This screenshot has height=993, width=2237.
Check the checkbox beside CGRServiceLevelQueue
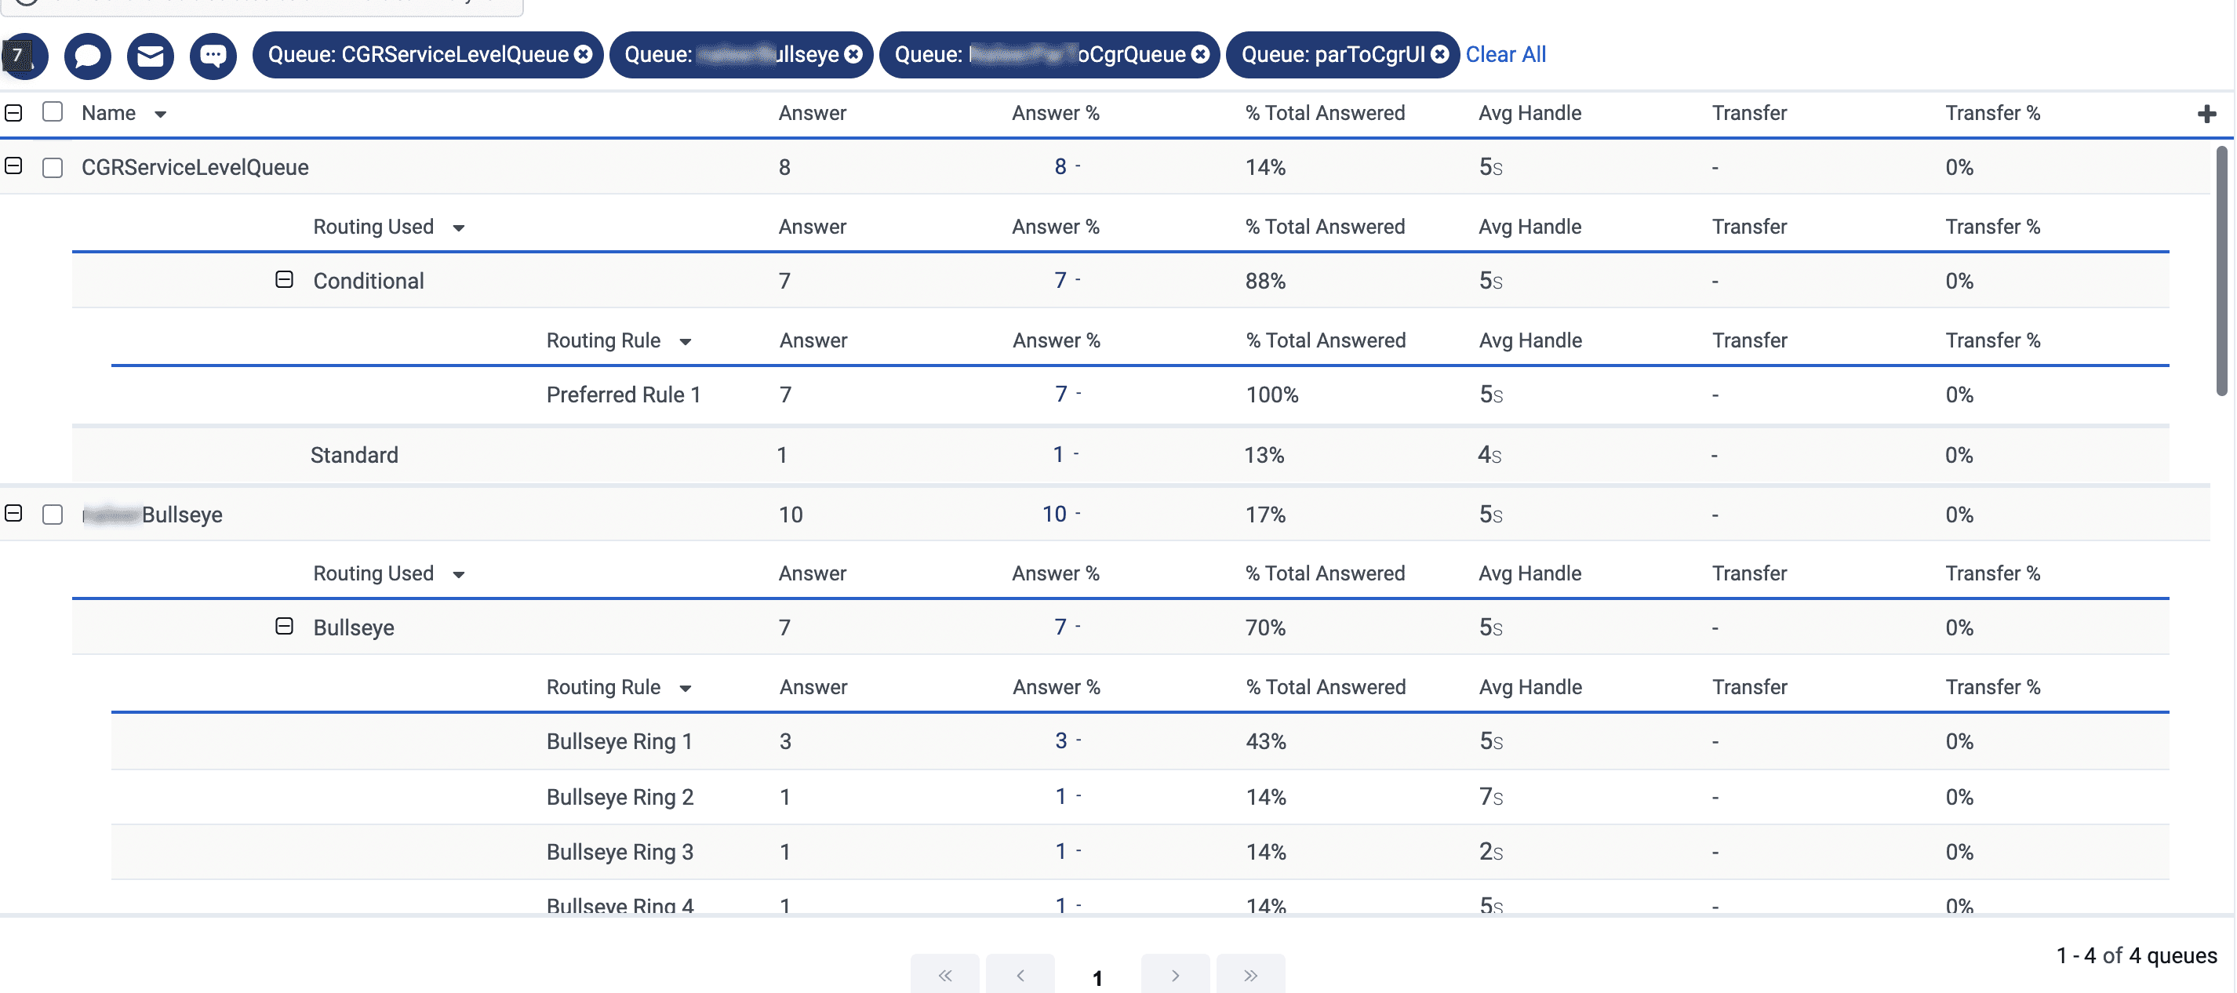(x=52, y=166)
